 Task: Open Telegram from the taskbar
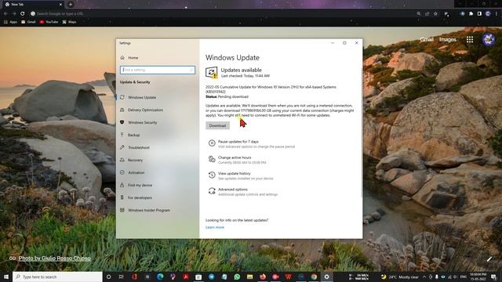(x=211, y=277)
